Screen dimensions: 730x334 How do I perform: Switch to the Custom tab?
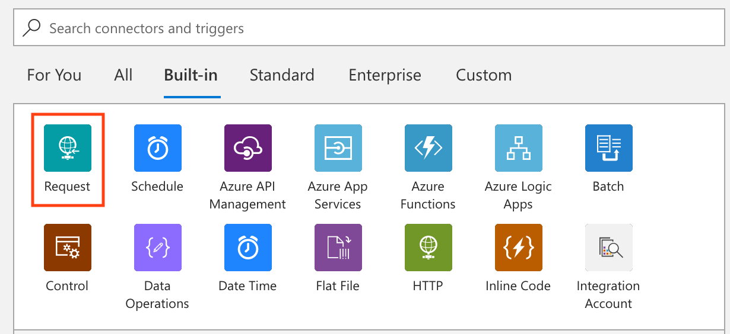(484, 75)
